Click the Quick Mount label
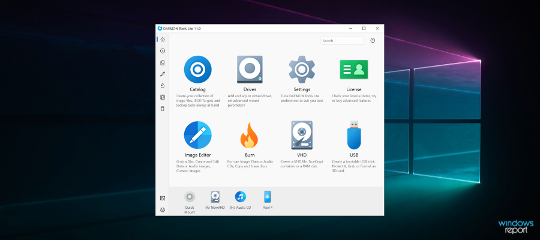Screen dimensions: 540x240 [x=190, y=209]
